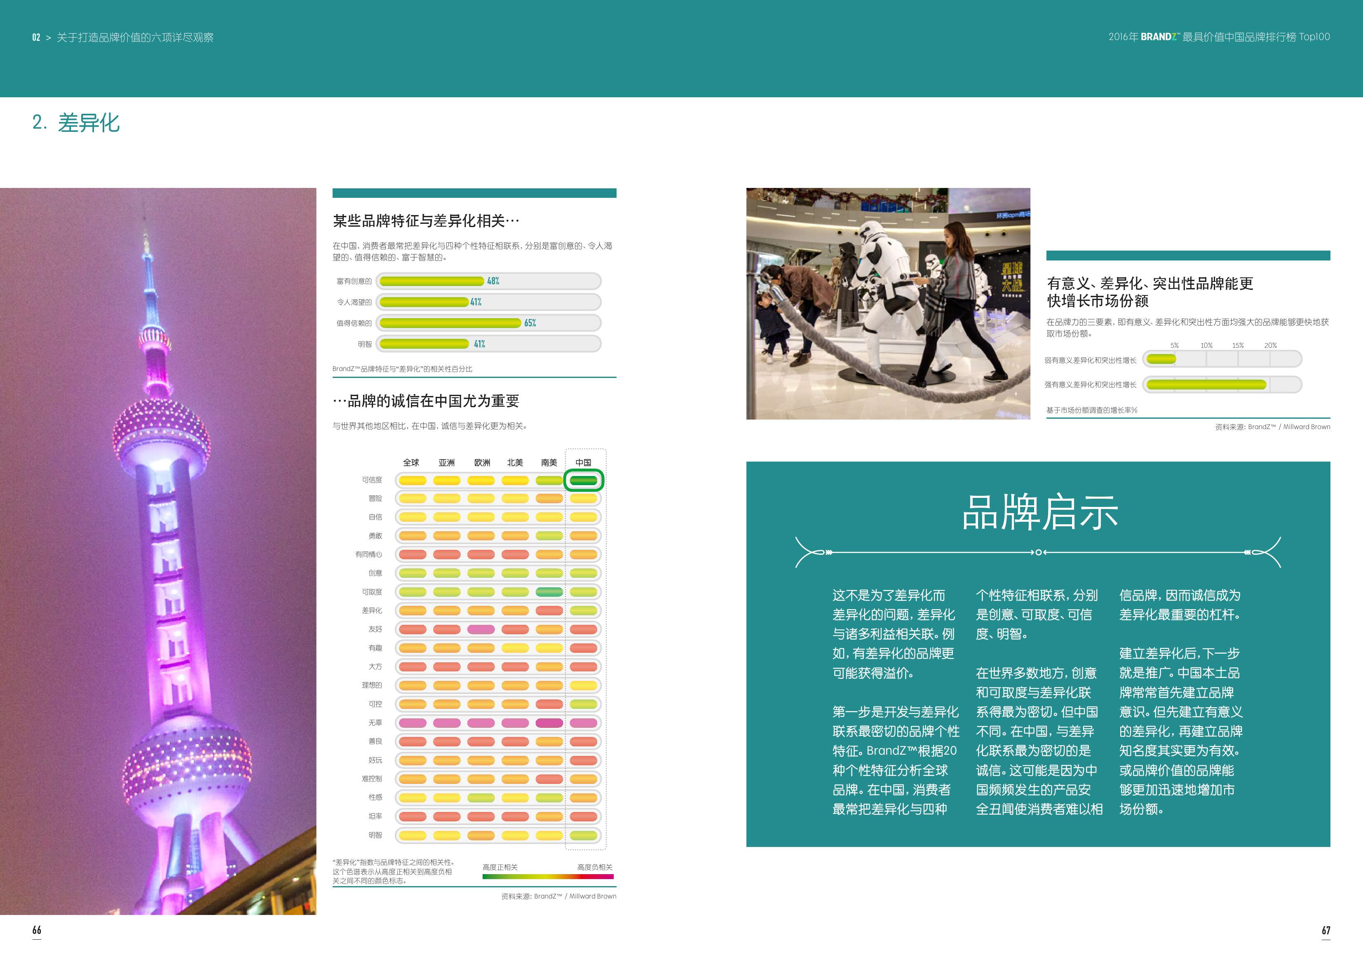Select the 有同情心 row label
Image resolution: width=1363 pixels, height=964 pixels.
[x=368, y=554]
